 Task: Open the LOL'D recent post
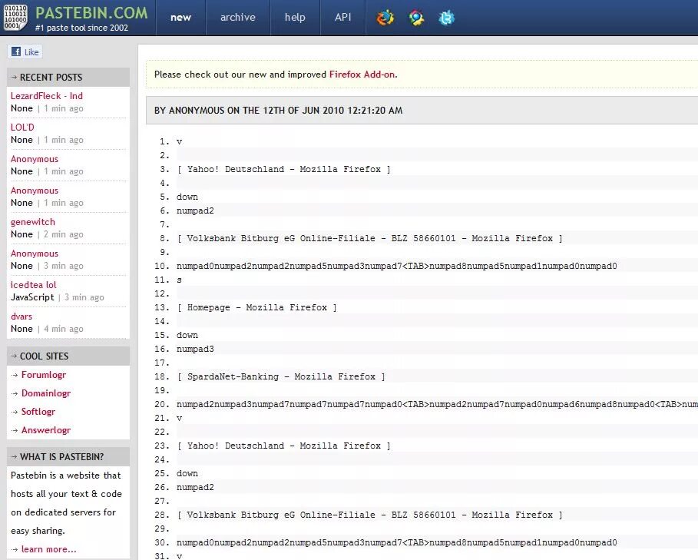(x=22, y=127)
